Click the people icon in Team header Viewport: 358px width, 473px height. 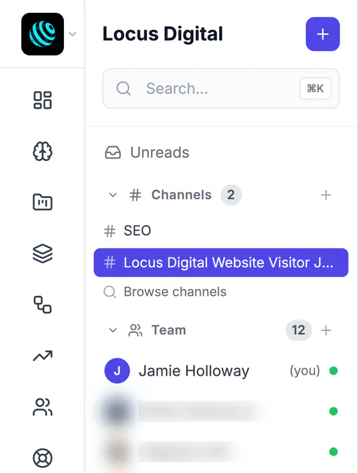(x=135, y=330)
